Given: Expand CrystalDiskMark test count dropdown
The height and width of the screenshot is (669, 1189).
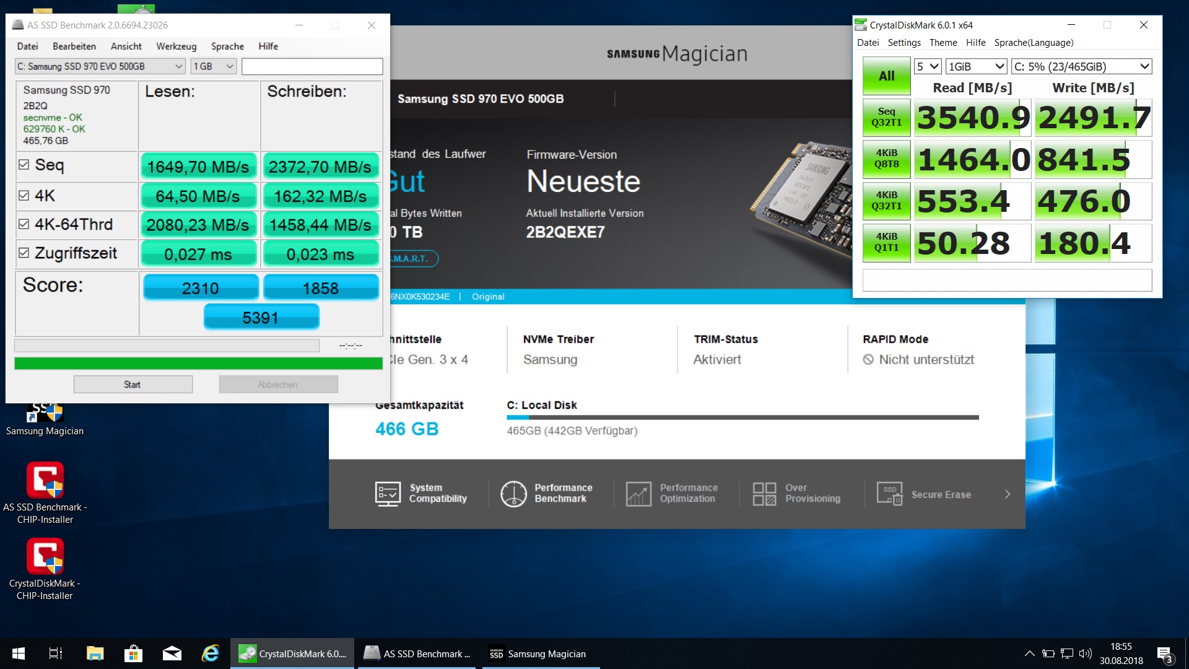Looking at the screenshot, I should [x=928, y=66].
